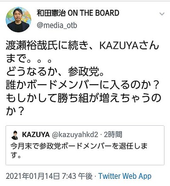Open the quoted tweet text about 退任します
The width and height of the screenshot is (170, 186).
coord(79,150)
